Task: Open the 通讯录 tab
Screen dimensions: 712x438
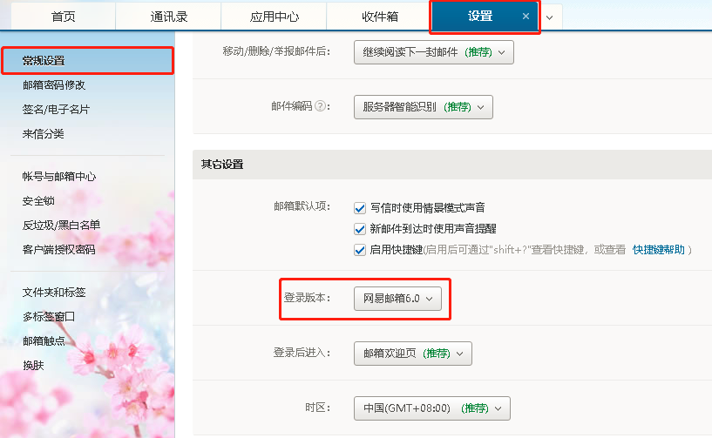Action: point(168,17)
